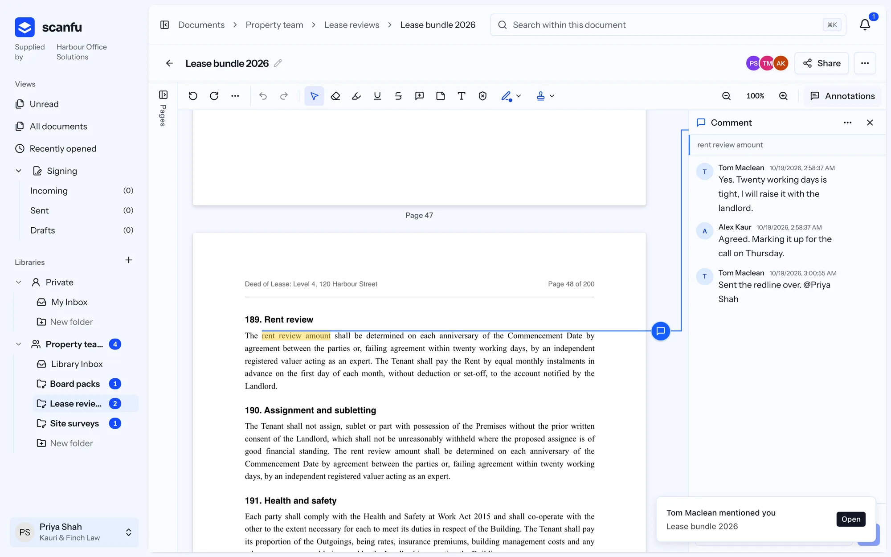Click the comment marker bubble on page

tap(661, 331)
